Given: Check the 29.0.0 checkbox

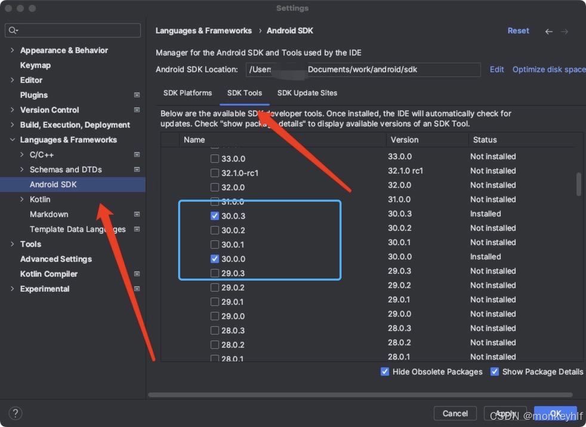Looking at the screenshot, I should click(x=214, y=316).
